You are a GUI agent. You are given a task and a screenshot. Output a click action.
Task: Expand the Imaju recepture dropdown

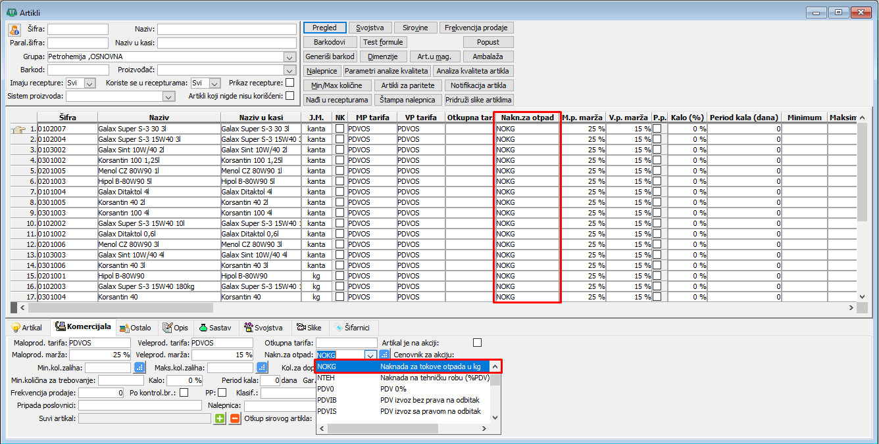(x=90, y=83)
